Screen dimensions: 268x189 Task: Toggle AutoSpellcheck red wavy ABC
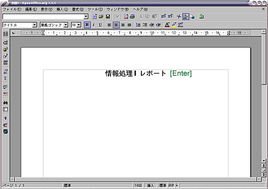5,94
